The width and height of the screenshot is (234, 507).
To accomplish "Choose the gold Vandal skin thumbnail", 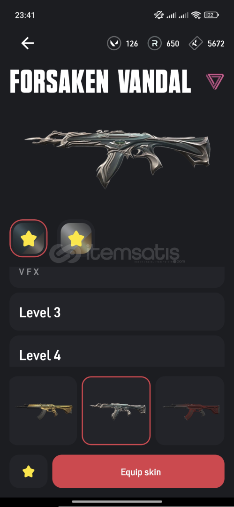I will point(43,411).
